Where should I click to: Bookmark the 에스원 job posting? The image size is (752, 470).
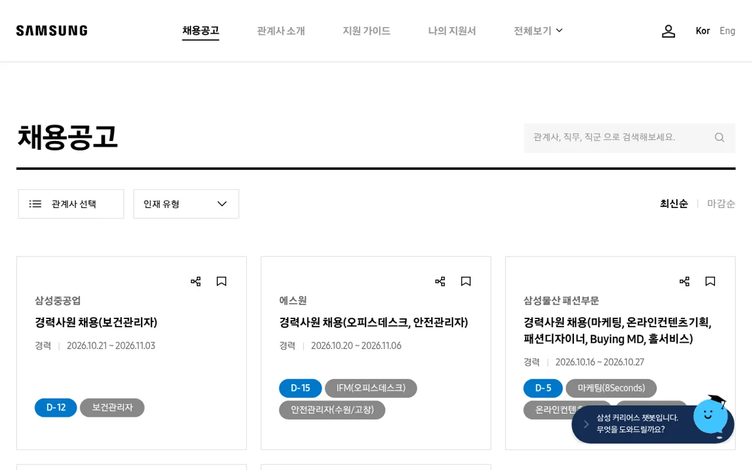[x=466, y=281]
